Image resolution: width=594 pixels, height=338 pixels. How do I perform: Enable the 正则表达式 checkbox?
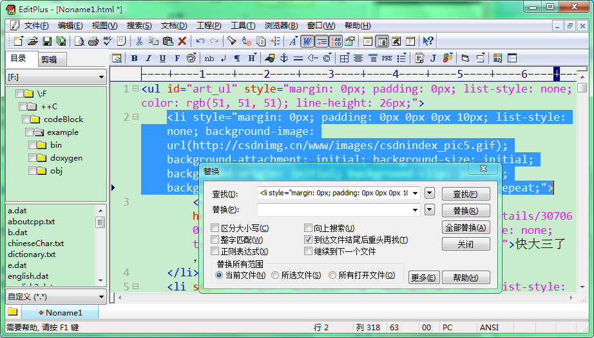[x=215, y=251]
